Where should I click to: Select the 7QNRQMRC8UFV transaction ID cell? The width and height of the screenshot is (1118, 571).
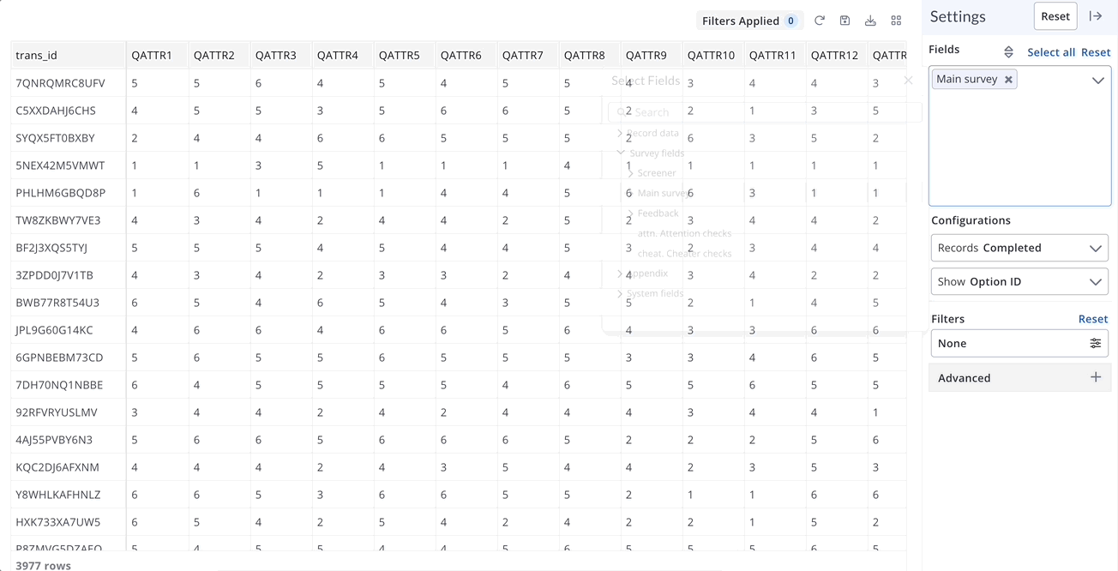click(x=60, y=83)
